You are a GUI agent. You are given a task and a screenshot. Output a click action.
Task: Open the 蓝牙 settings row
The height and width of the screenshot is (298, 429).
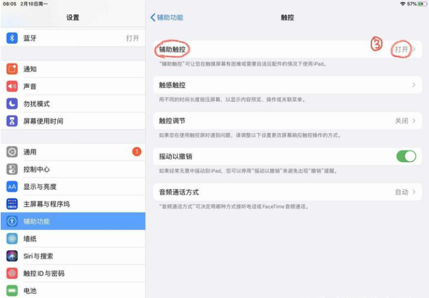pos(73,38)
